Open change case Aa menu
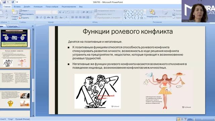 tap(61, 17)
